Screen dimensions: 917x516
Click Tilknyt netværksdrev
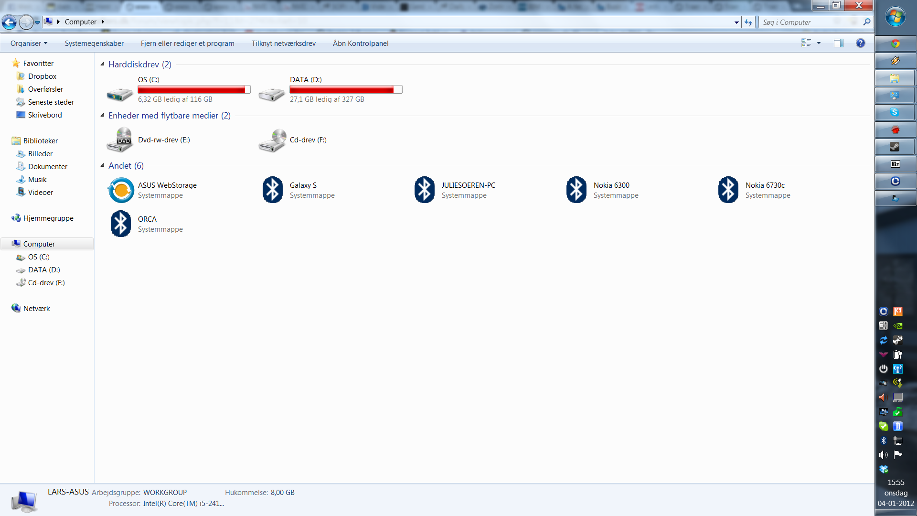tap(283, 43)
